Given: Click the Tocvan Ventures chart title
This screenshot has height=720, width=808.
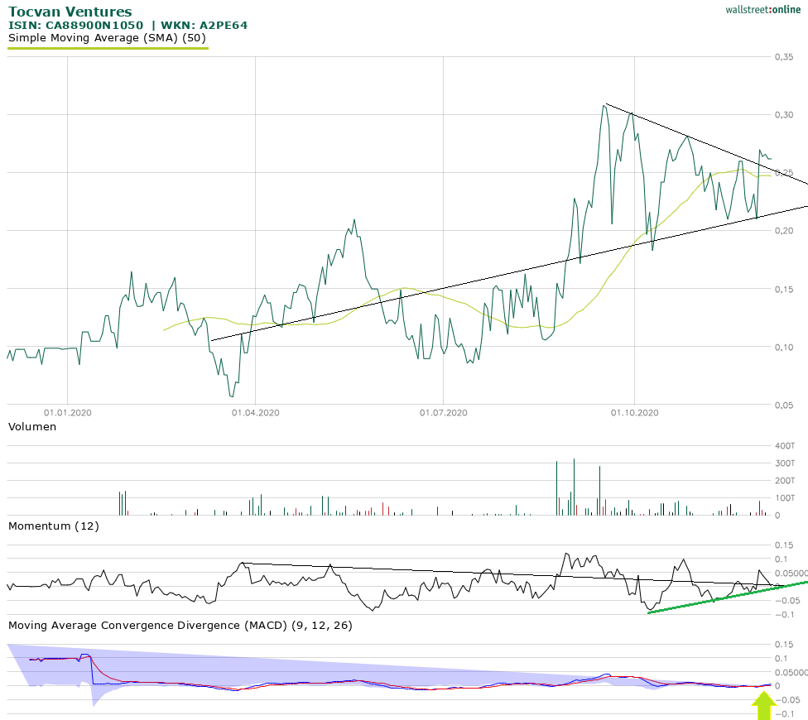Looking at the screenshot, I should 70,12.
